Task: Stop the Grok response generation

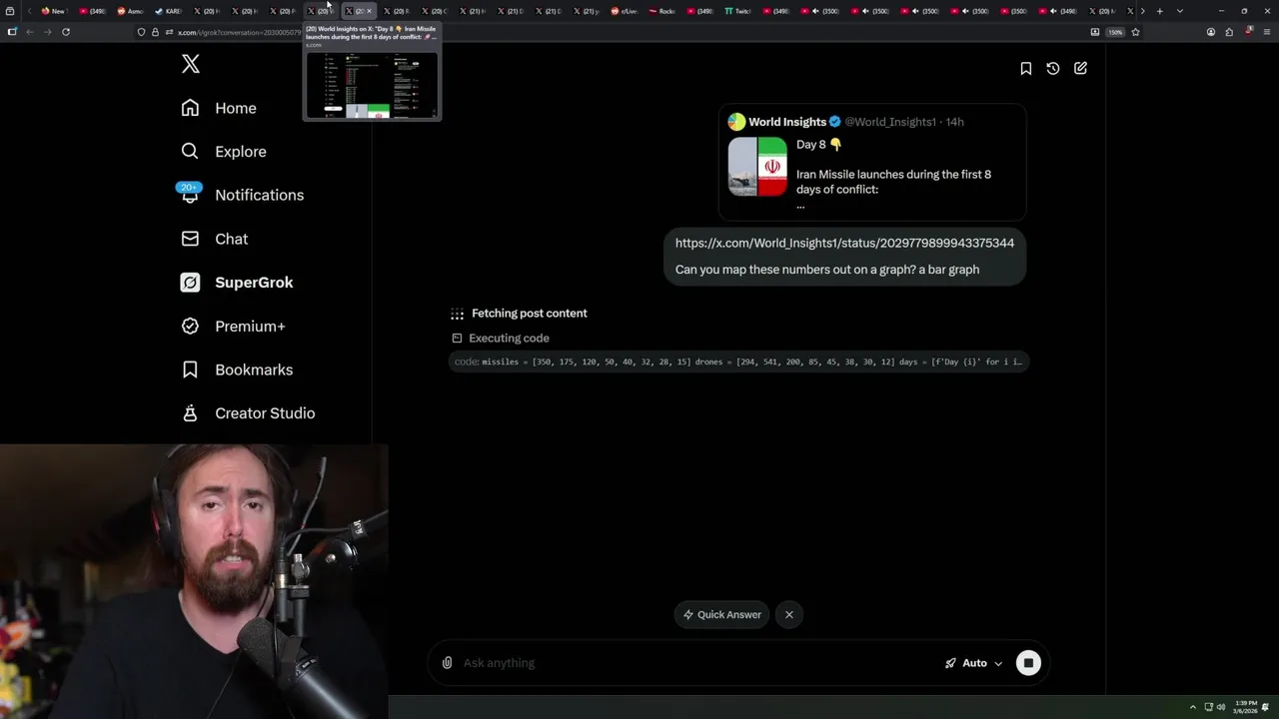Action: [1028, 663]
